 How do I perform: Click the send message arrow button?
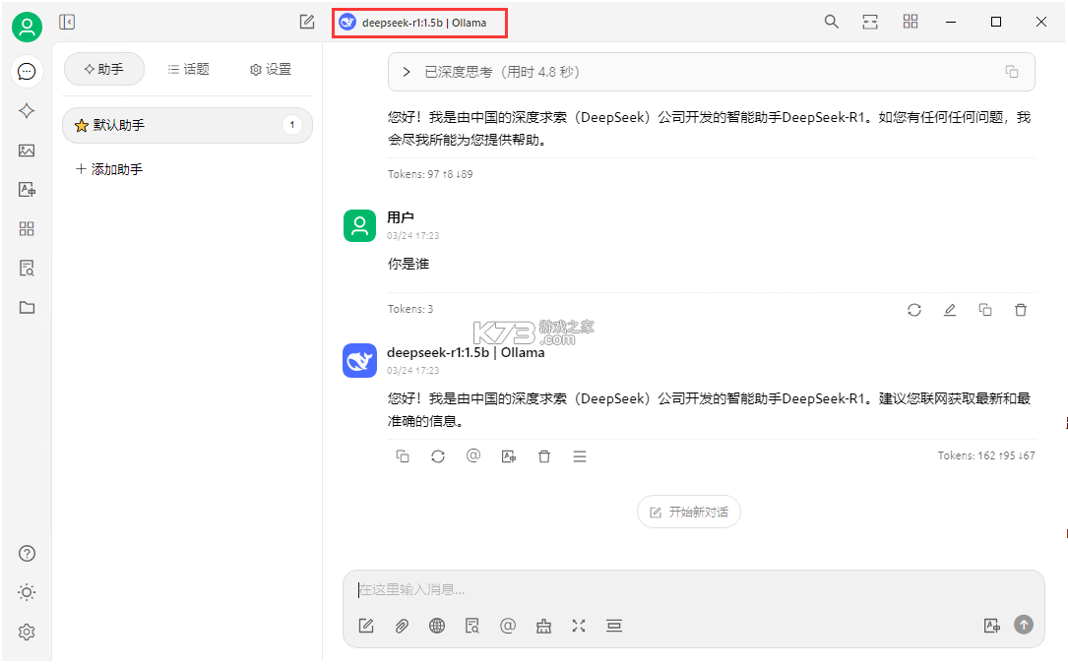pyautogui.click(x=1024, y=624)
